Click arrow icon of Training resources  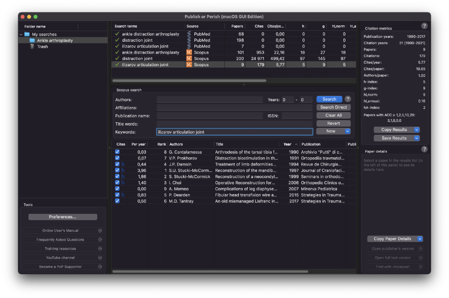click(x=100, y=249)
